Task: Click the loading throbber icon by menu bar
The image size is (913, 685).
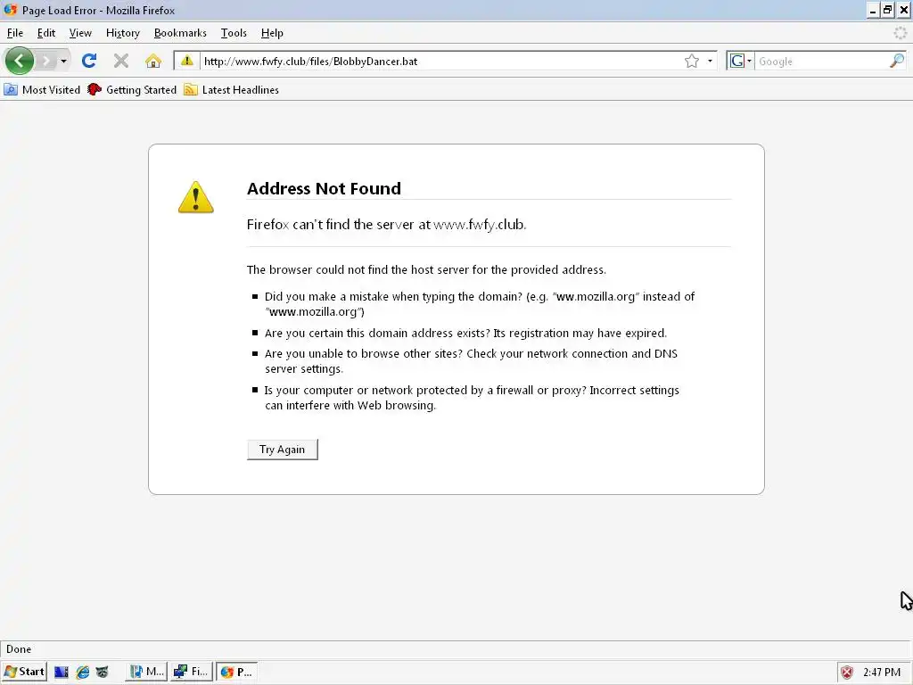Action: (x=901, y=33)
